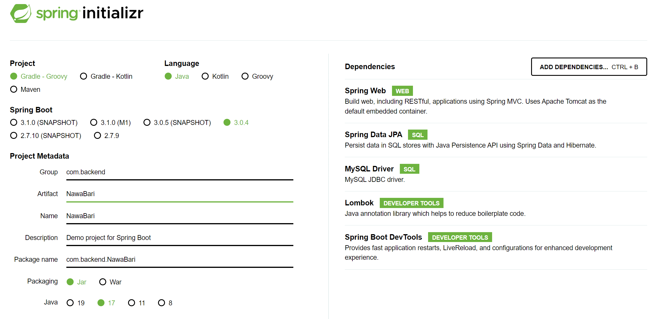Choose Spring Boot 2.7.9
Viewport: 651px width, 319px height.
107,136
